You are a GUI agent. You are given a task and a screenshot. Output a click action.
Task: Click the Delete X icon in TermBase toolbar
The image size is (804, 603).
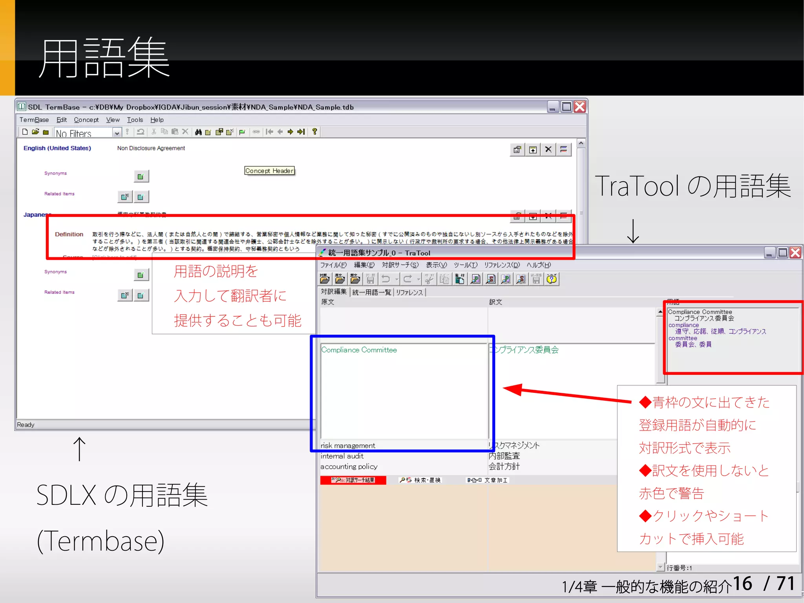pyautogui.click(x=185, y=132)
